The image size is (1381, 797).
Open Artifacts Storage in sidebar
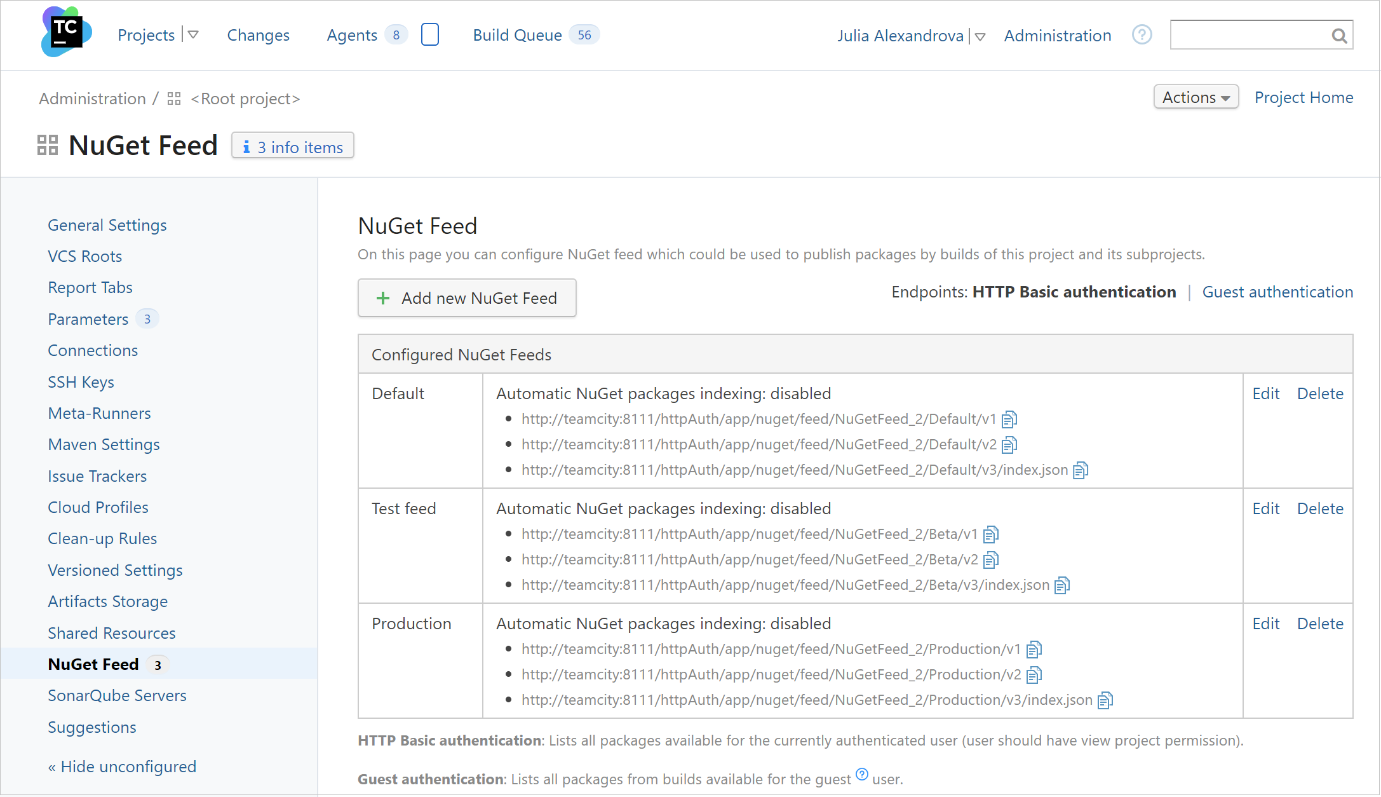click(108, 601)
